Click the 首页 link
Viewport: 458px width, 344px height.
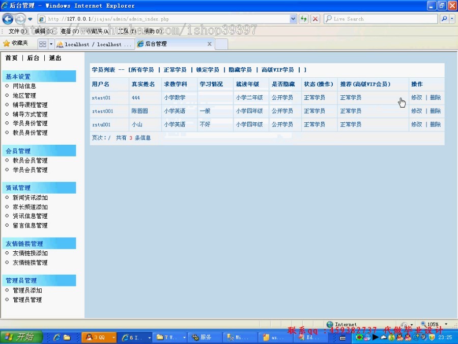[x=11, y=58]
